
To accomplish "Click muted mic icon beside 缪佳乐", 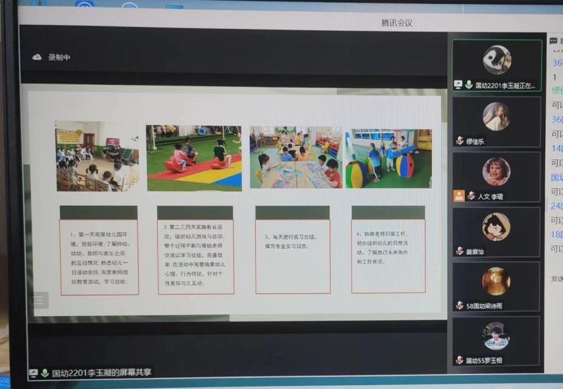I will click(459, 141).
